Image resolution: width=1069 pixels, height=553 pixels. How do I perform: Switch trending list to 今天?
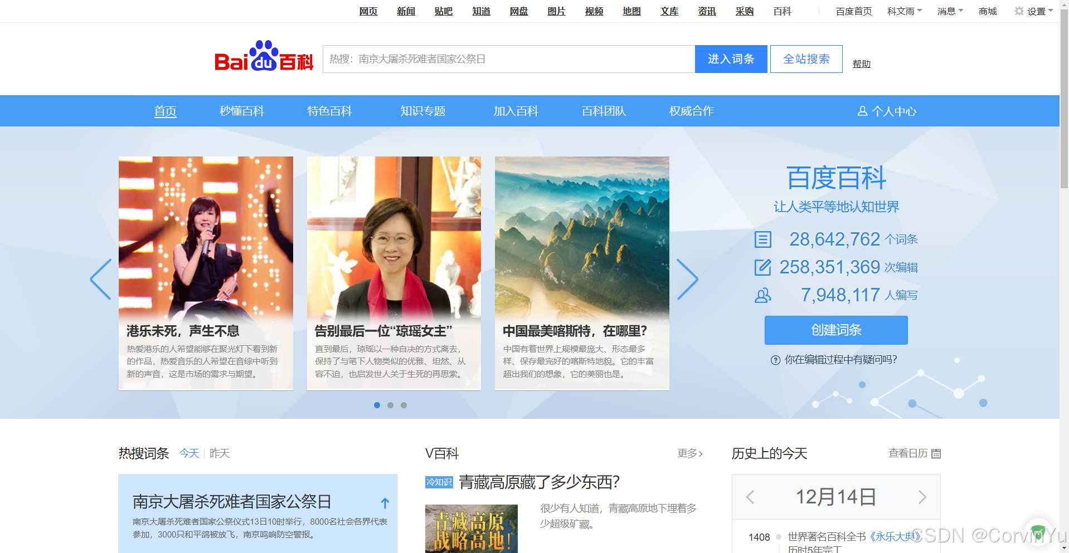pyautogui.click(x=189, y=453)
